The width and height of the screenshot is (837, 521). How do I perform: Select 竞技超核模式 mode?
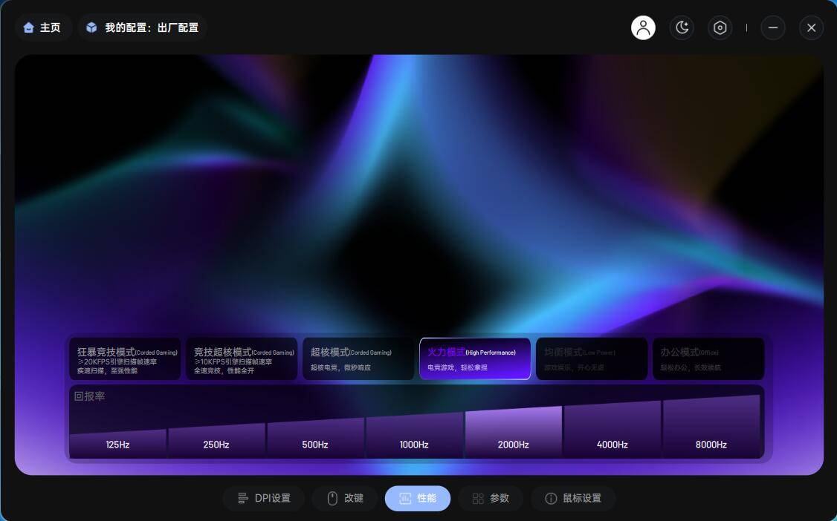coord(242,358)
